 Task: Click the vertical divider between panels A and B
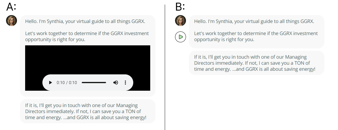(x=165, y=67)
